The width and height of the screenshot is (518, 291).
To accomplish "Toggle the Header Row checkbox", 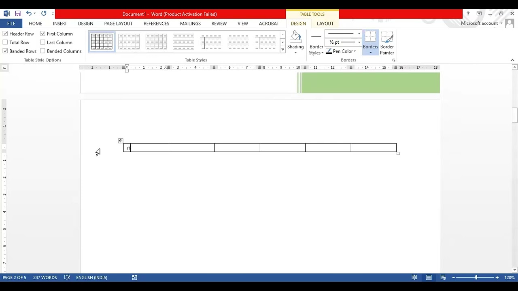I will click(5, 34).
